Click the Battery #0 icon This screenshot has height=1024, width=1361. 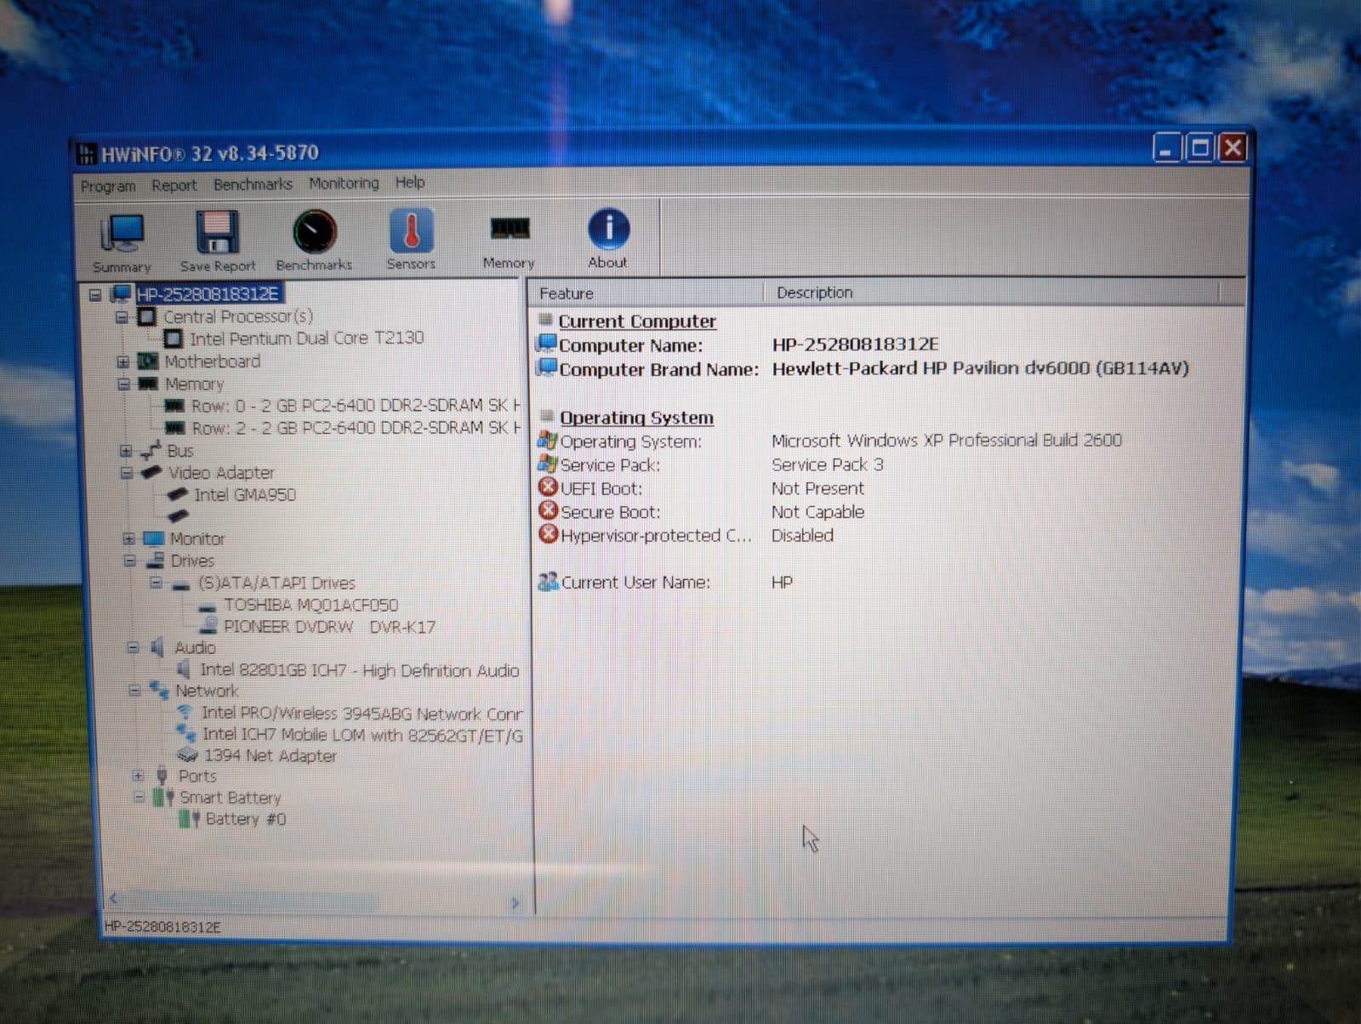190,819
